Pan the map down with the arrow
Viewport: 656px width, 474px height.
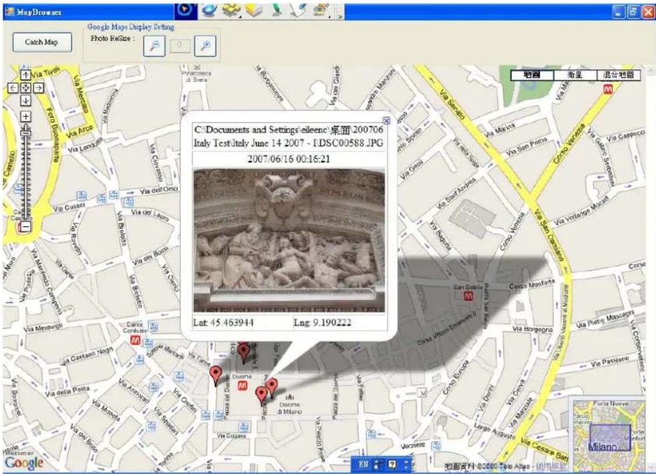26,101
